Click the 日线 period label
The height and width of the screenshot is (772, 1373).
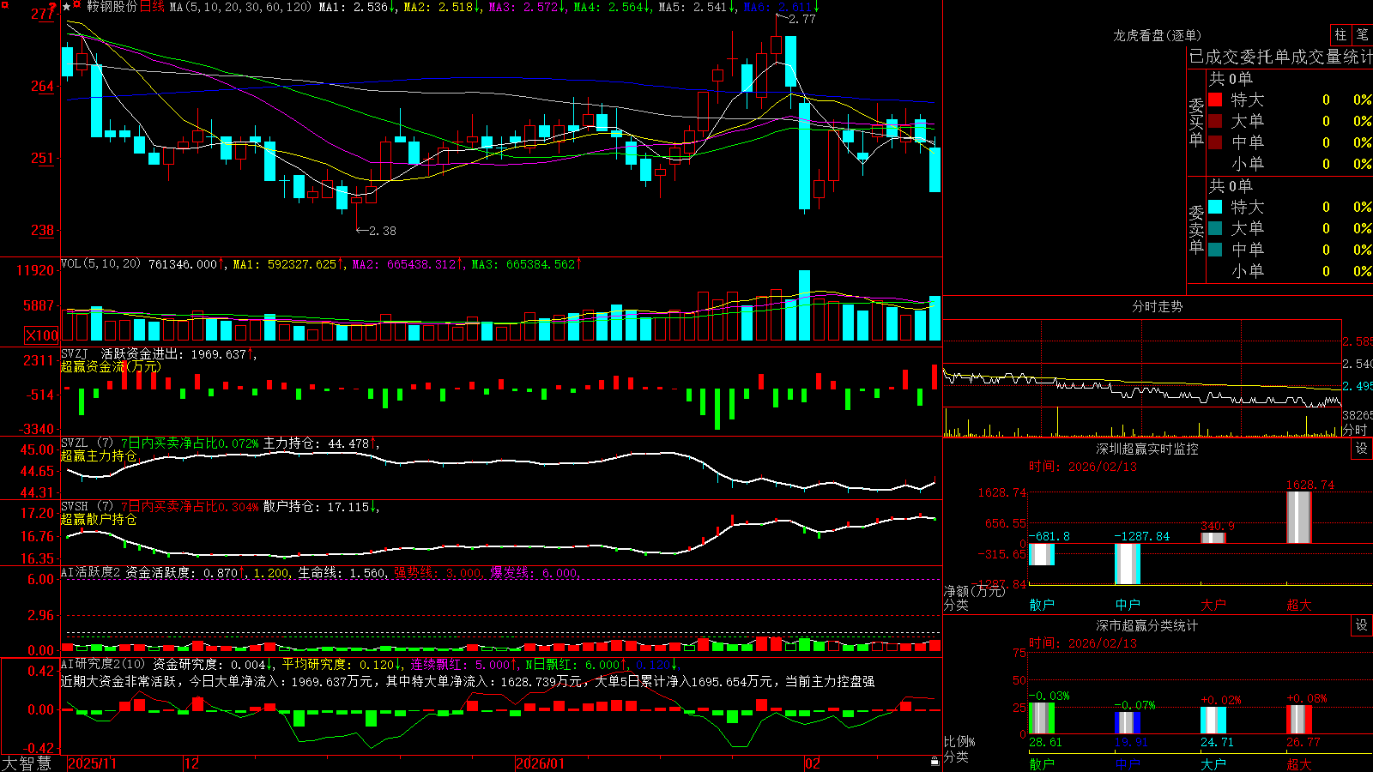[x=152, y=7]
